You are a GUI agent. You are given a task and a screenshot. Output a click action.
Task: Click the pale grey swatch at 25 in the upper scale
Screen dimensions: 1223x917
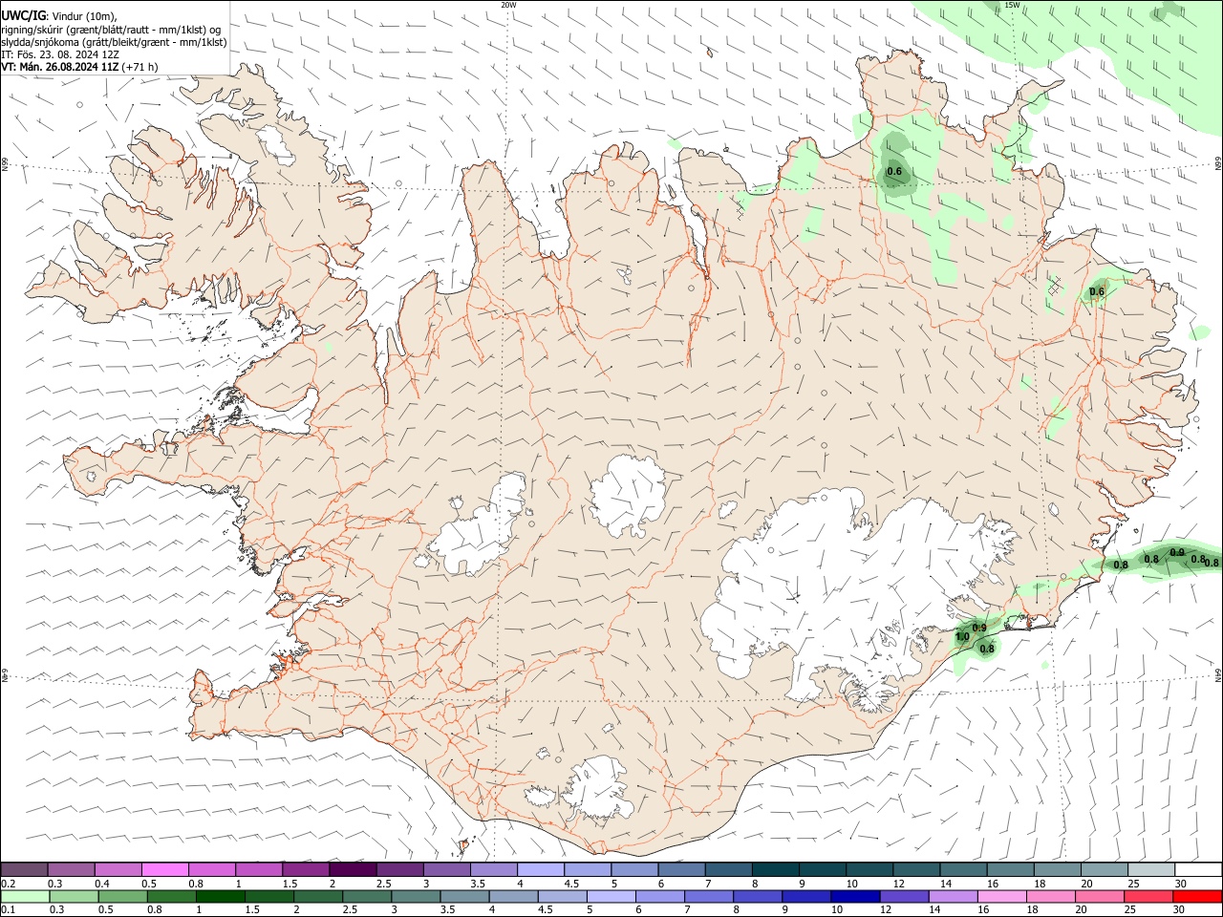[1151, 870]
